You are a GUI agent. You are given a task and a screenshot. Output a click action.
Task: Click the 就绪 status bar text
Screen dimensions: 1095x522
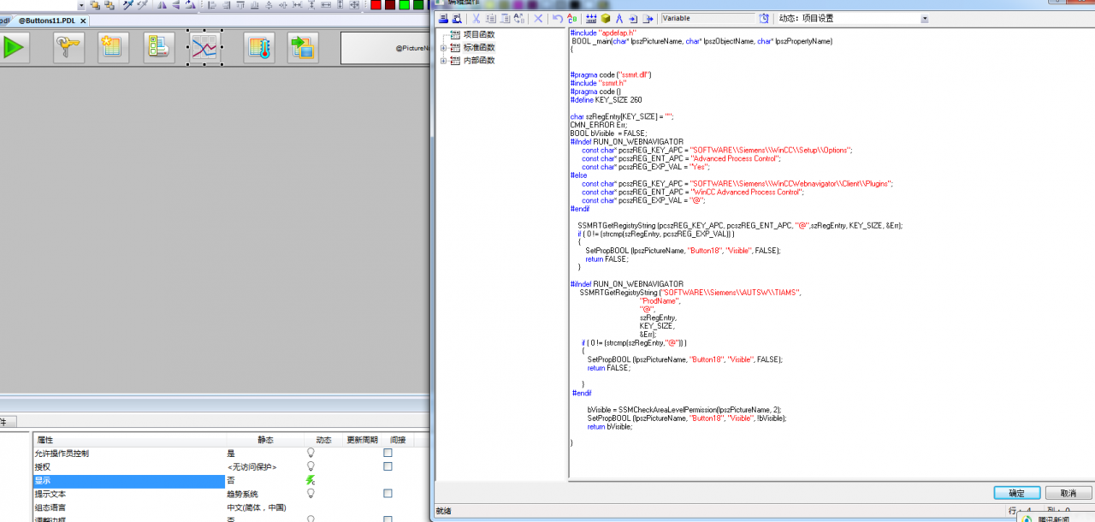click(x=444, y=511)
